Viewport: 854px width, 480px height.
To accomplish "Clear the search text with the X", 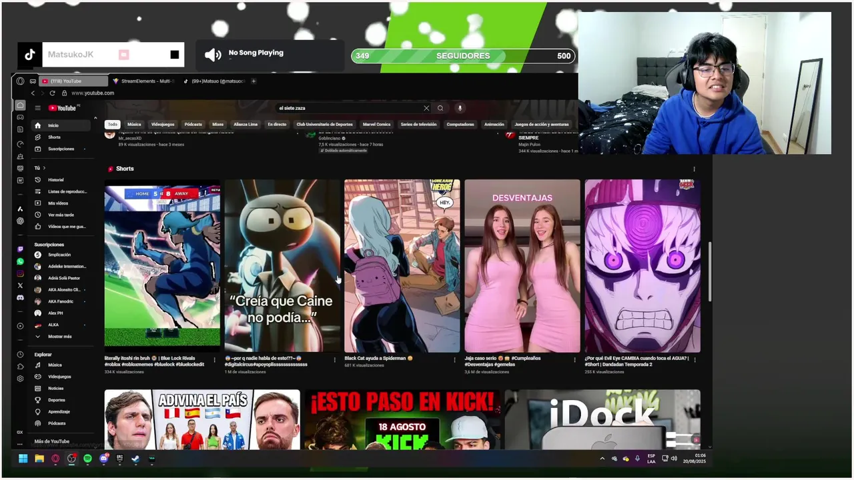I will [x=426, y=108].
